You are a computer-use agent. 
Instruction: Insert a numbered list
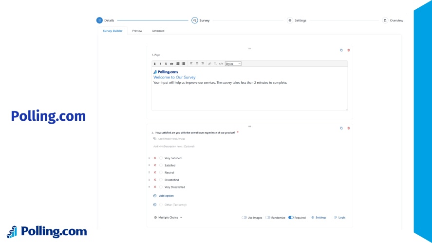pos(178,64)
